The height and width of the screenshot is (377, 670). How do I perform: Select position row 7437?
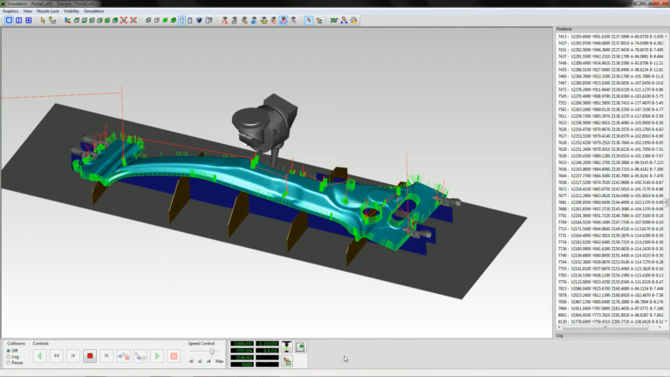coord(610,57)
